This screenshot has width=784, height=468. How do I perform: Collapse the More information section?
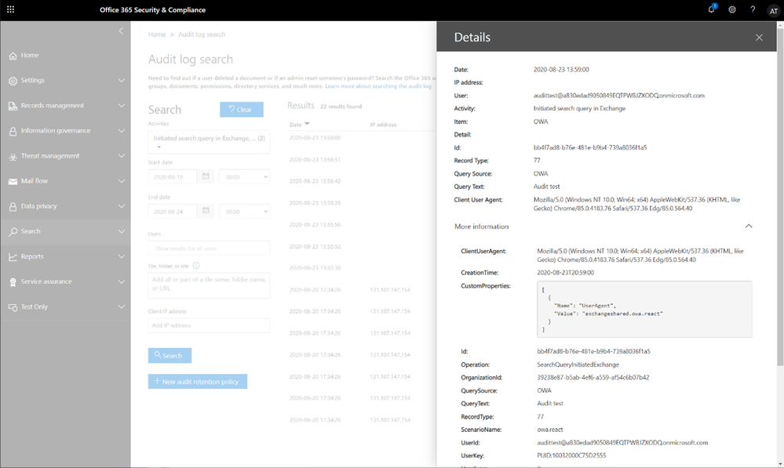pyautogui.click(x=749, y=227)
